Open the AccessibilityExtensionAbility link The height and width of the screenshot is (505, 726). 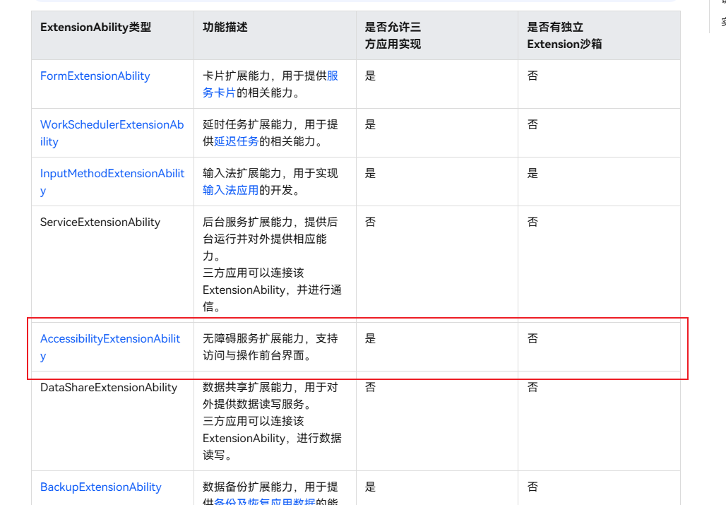click(109, 339)
